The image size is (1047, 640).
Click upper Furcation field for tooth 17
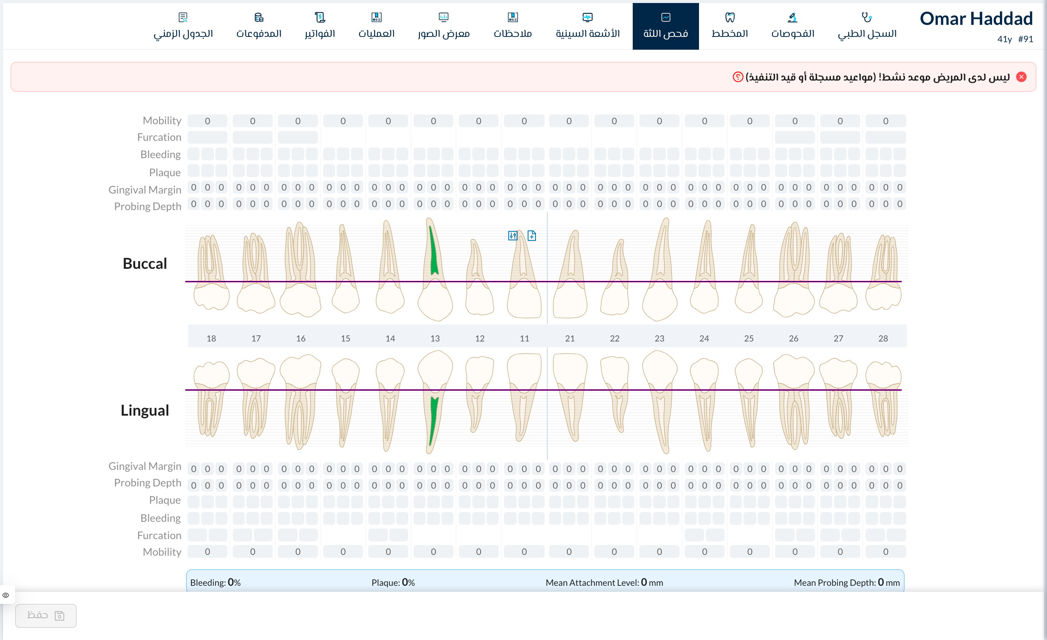[252, 137]
